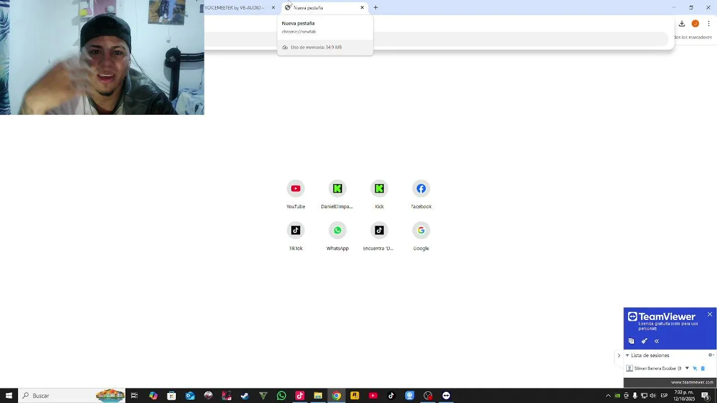Open the taskbar clock and date

click(x=684, y=396)
